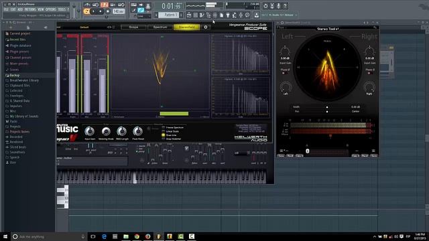Click the Play button in FL Studio transport

(x=93, y=11)
